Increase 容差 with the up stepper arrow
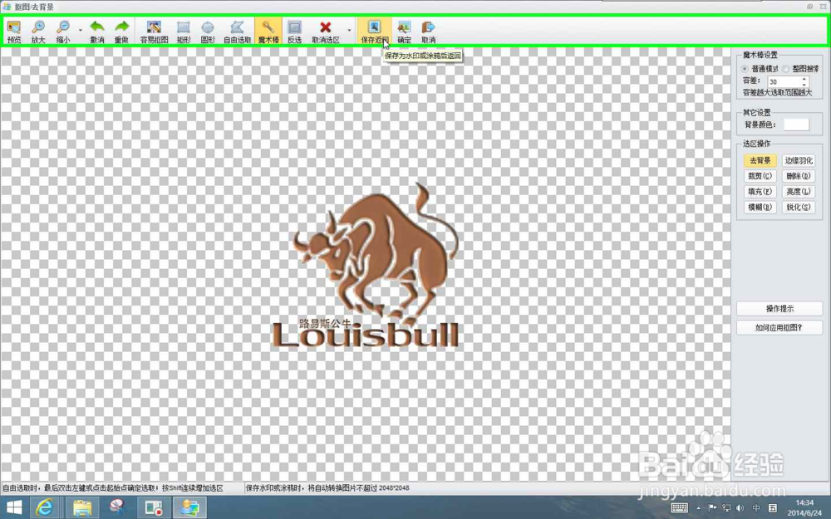The image size is (831, 519). pos(804,79)
